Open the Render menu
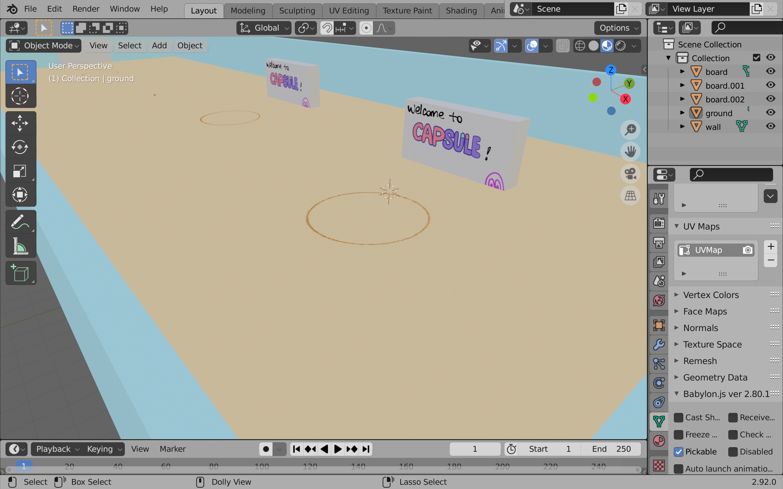Screen dimensions: 783x489 point(86,9)
